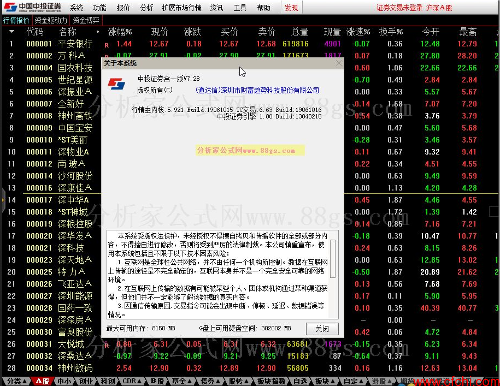Close the About dialog with X icon
Image resolution: width=500 pixels, height=386 pixels.
click(x=339, y=63)
